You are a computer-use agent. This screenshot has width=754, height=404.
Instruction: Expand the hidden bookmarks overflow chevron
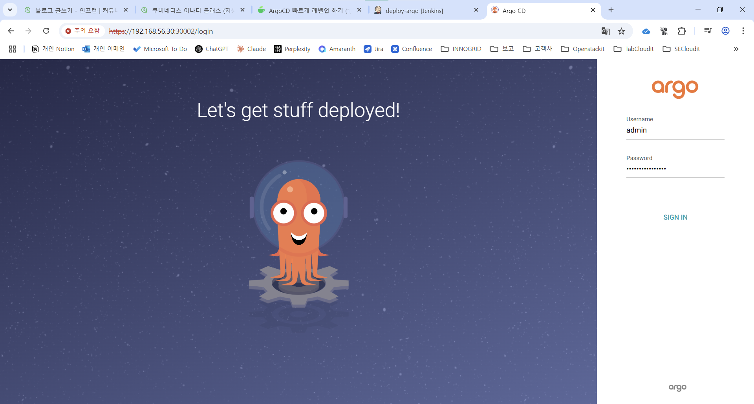(x=736, y=49)
